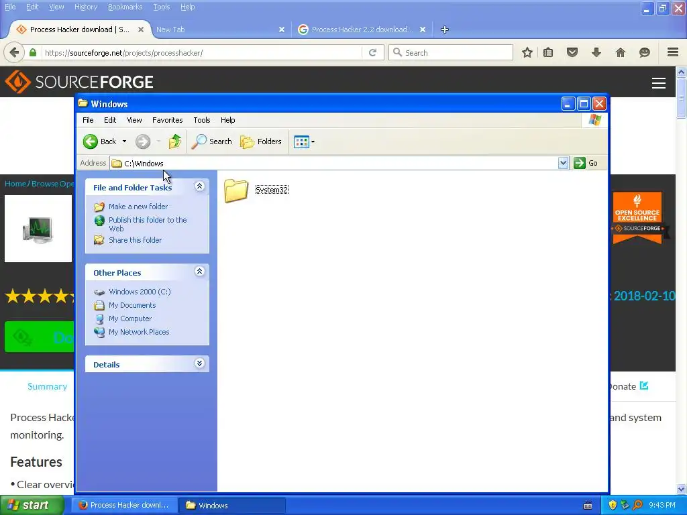Reload the SourceForge page
This screenshot has width=687, height=515.
click(x=373, y=52)
